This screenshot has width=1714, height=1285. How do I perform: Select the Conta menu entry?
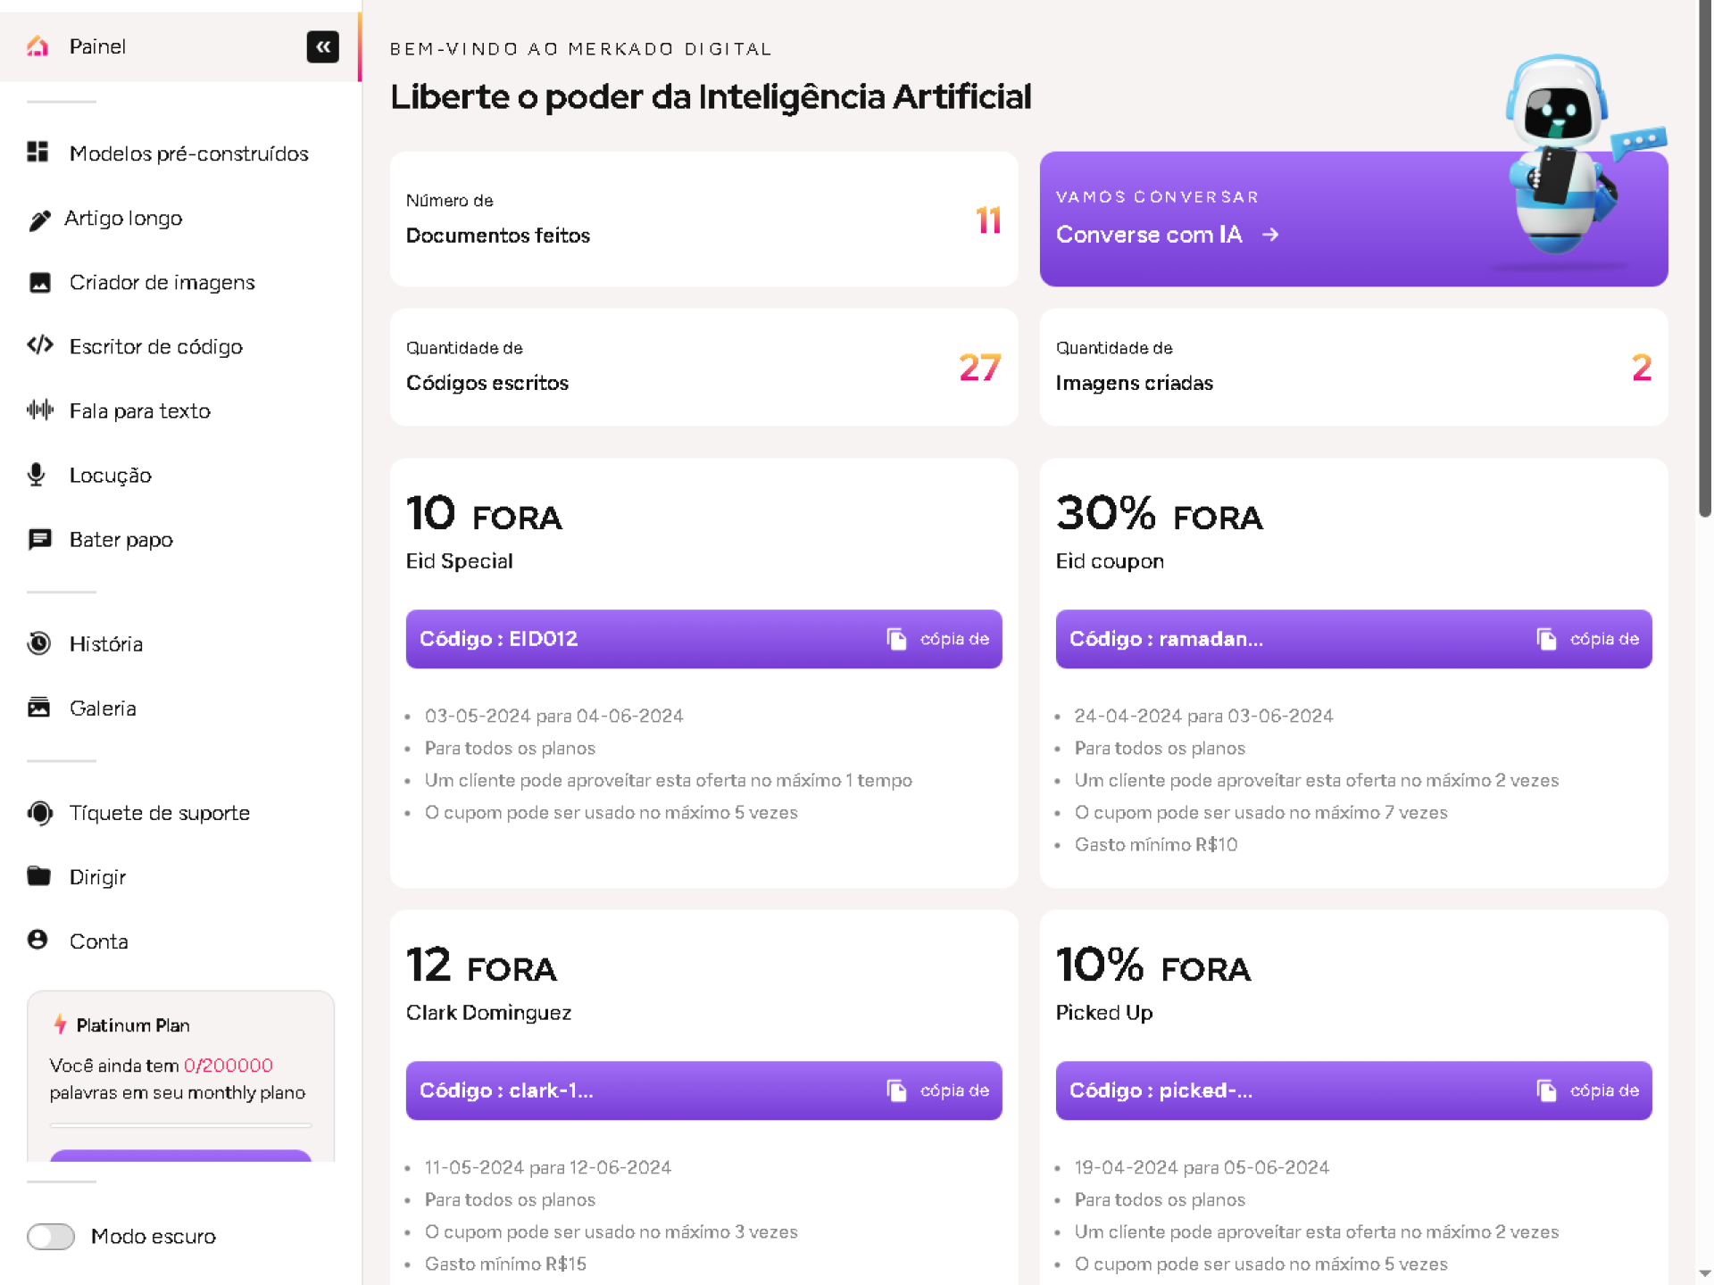point(98,941)
